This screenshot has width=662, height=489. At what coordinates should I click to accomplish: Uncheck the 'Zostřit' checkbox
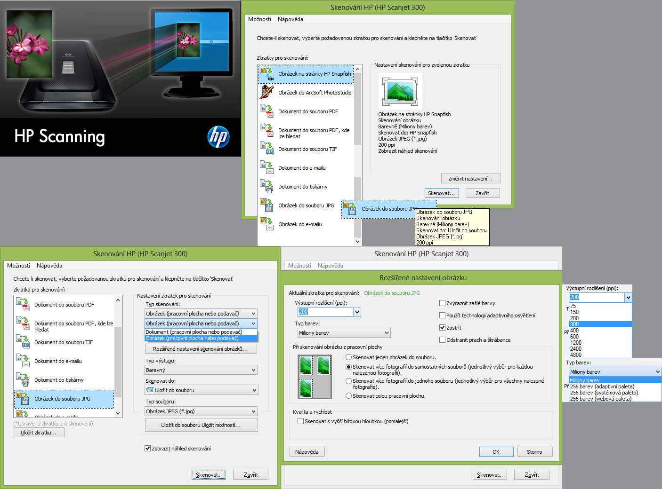[442, 328]
